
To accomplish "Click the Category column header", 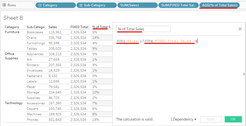I will [12, 27].
